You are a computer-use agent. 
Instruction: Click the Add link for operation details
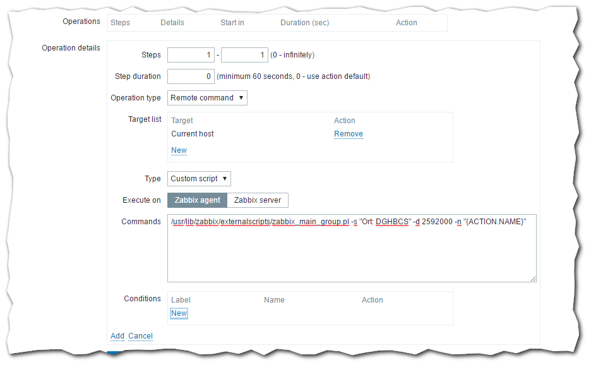[x=117, y=336]
